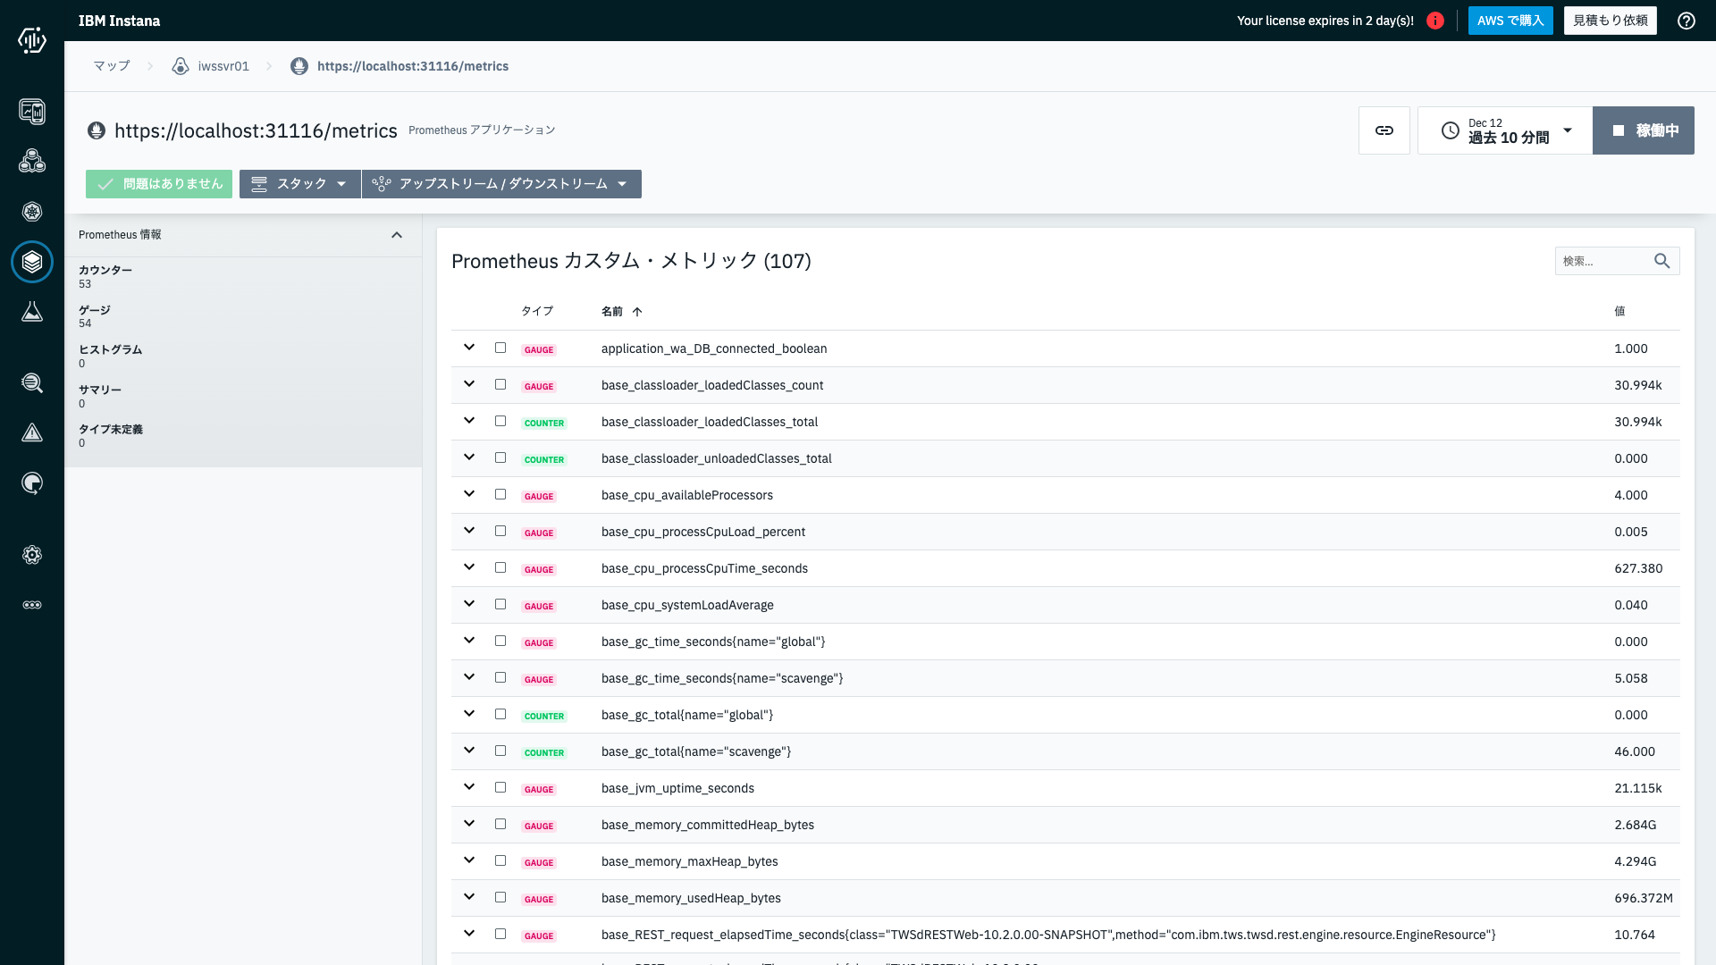Open the Events warning-triangle icon in the sidebar

coord(32,433)
